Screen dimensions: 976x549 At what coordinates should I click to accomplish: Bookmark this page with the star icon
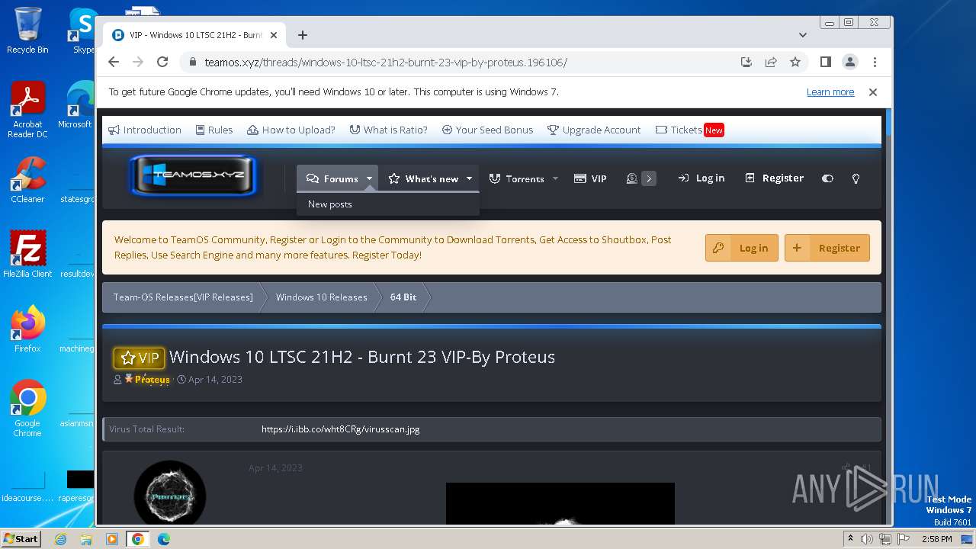pyautogui.click(x=795, y=62)
